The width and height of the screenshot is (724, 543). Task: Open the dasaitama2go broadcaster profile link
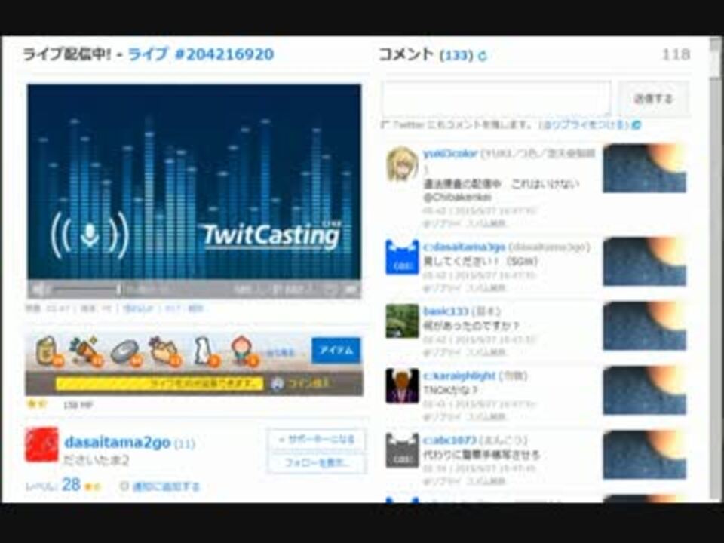(118, 443)
